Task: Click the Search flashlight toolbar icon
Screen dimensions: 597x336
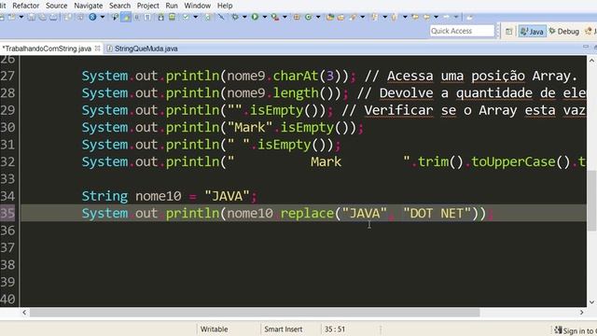Action: (x=353, y=17)
